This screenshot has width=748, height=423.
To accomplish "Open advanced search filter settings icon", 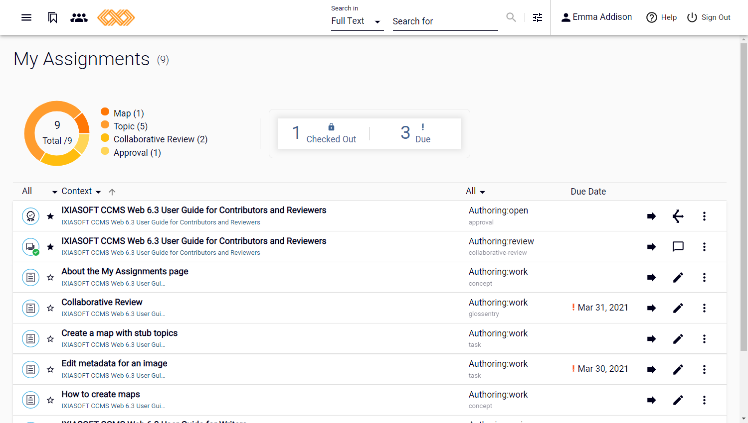I will [x=538, y=17].
